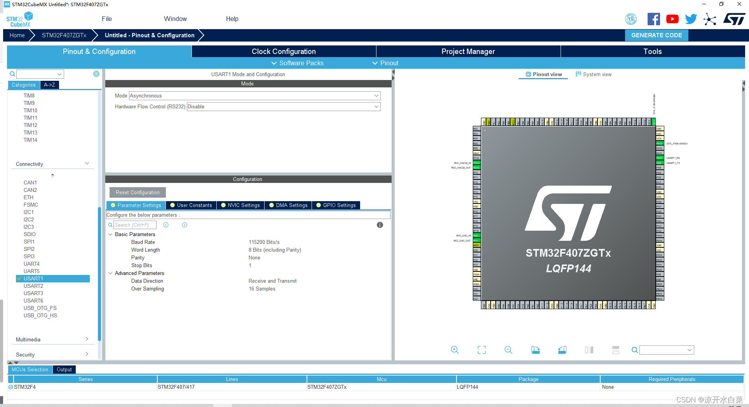Viewport: 749px width, 407px height.
Task: Switch to the Project Manager tab
Action: coord(468,51)
